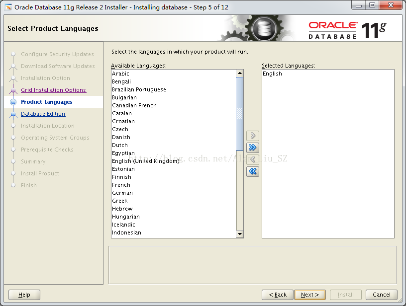Click the message area below the lists
This screenshot has height=306, width=406.
[252, 265]
